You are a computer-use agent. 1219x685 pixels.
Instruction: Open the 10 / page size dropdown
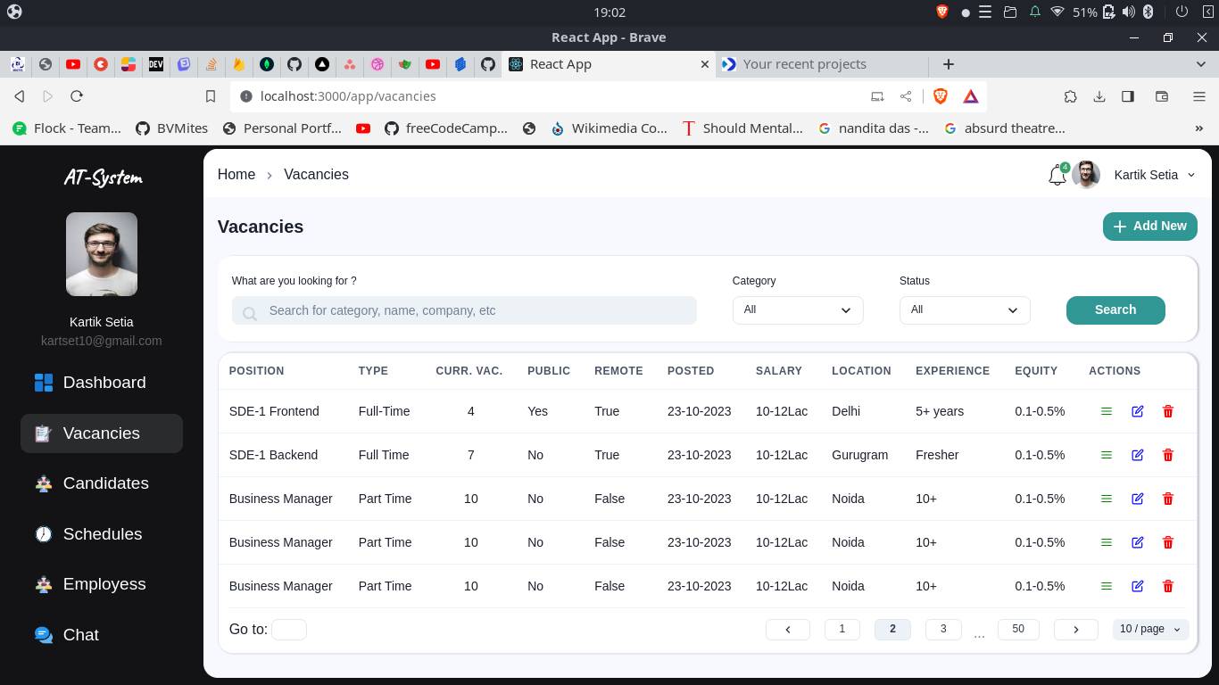point(1150,629)
